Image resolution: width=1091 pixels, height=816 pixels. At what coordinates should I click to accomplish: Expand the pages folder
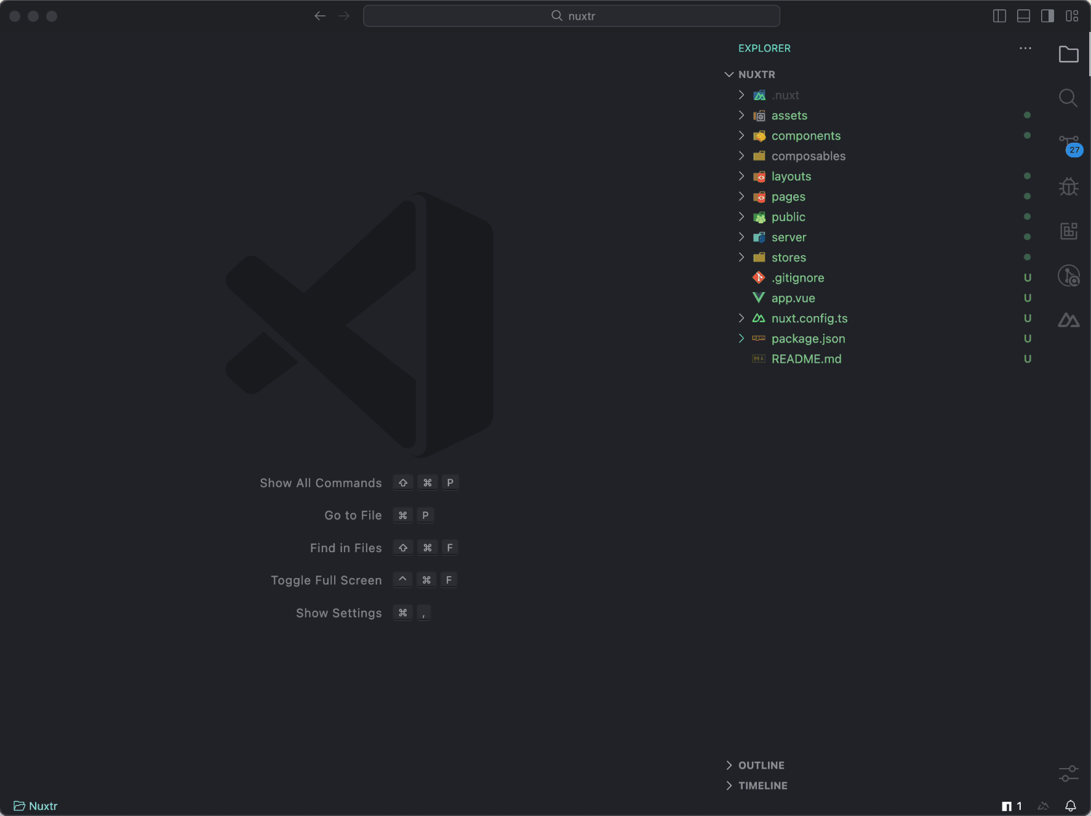click(741, 196)
